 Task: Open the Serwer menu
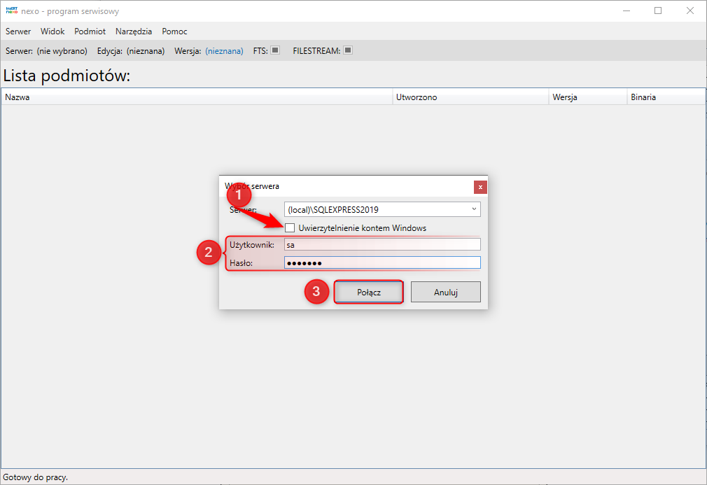18,31
